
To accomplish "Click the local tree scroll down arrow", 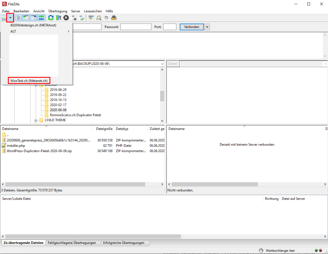I will pos(162,121).
